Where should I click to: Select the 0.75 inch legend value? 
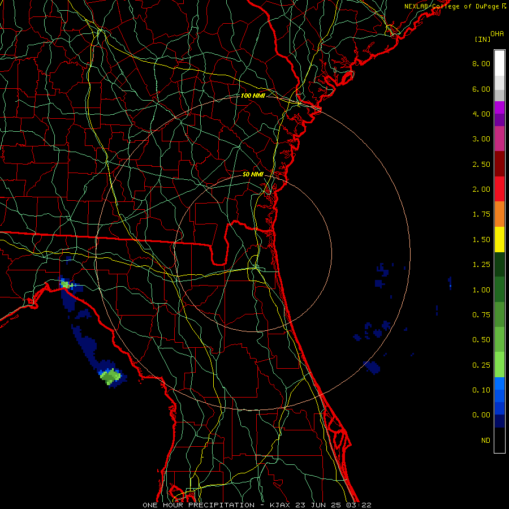pos(481,315)
